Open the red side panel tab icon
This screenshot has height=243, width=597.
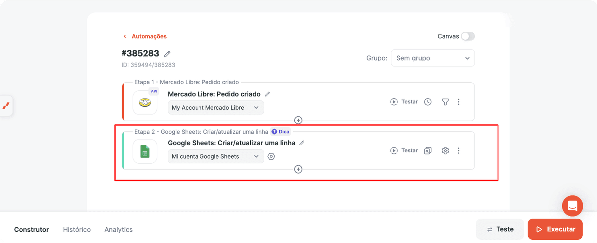pyautogui.click(x=6, y=105)
